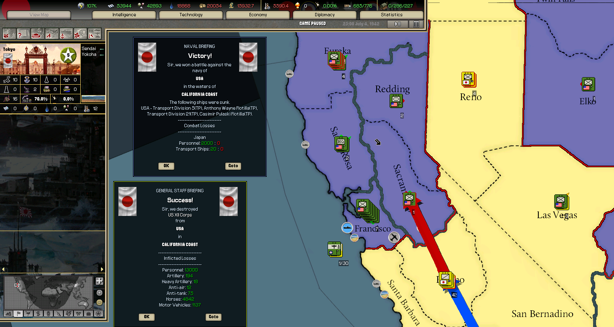Click the question mark events log icon
This screenshot has height=327, width=614.
coord(23,34)
